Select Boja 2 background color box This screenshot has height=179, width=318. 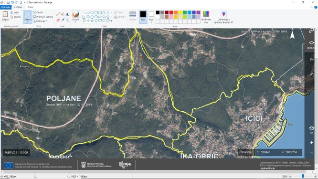click(x=151, y=17)
